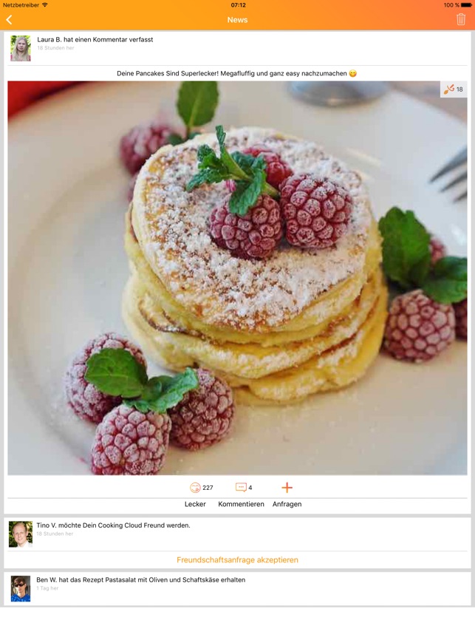Open Laura B. comment notification header
475x634 pixels.
(237, 49)
